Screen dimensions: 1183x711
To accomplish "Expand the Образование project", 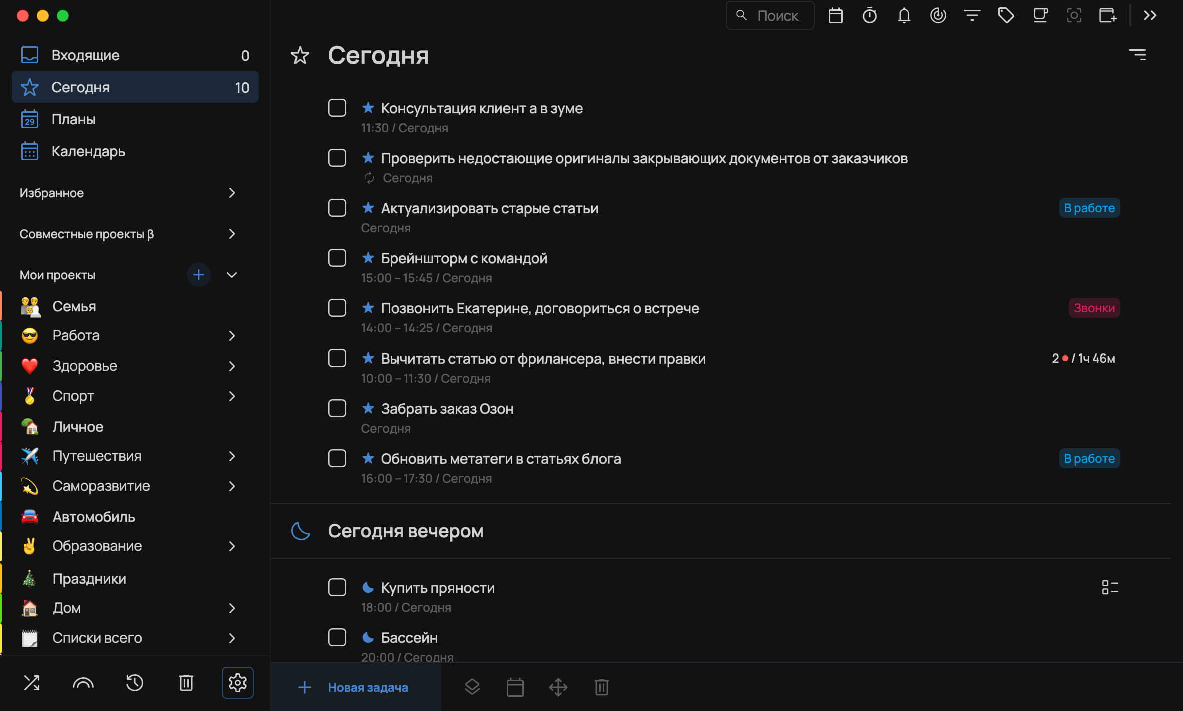I will click(x=232, y=546).
